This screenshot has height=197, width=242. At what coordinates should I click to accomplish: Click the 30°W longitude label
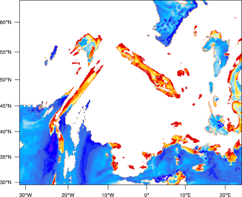pos(25,195)
